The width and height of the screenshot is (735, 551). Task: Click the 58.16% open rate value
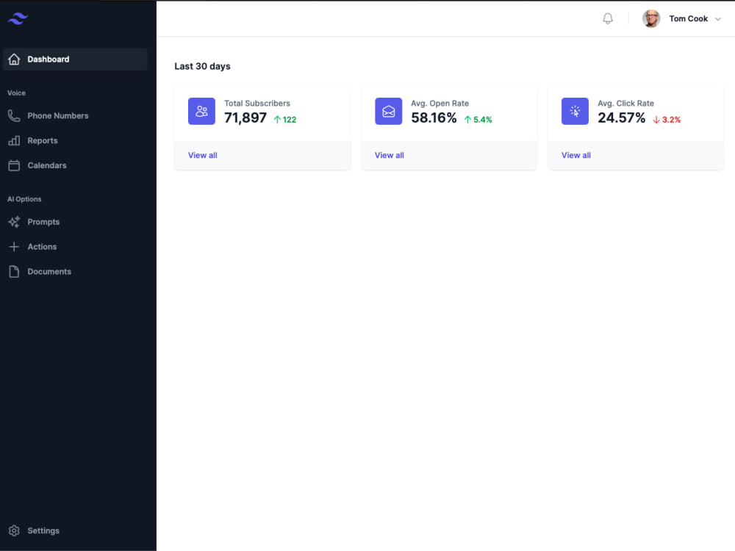(x=434, y=118)
